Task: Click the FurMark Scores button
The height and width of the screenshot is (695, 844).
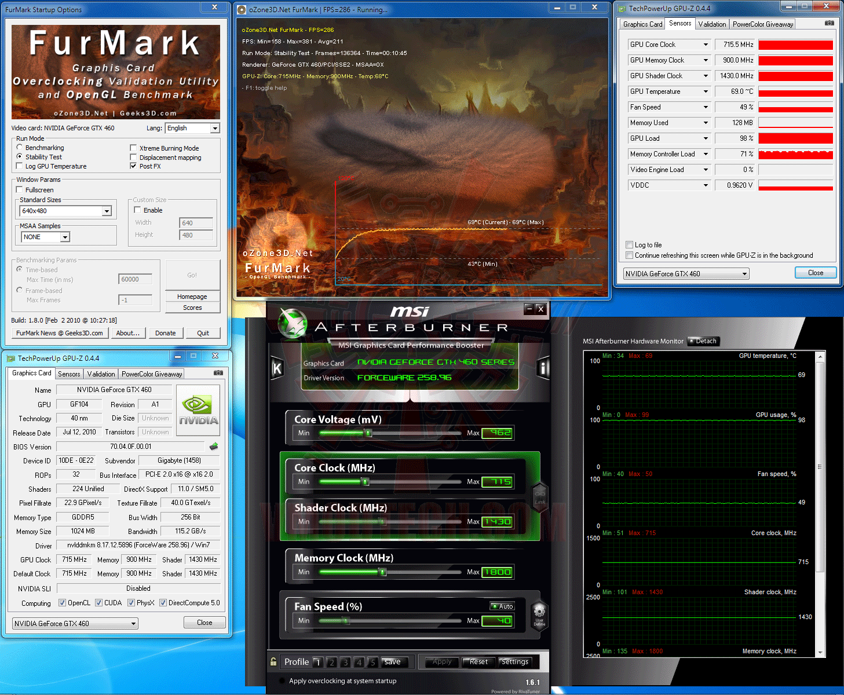Action: click(x=192, y=308)
